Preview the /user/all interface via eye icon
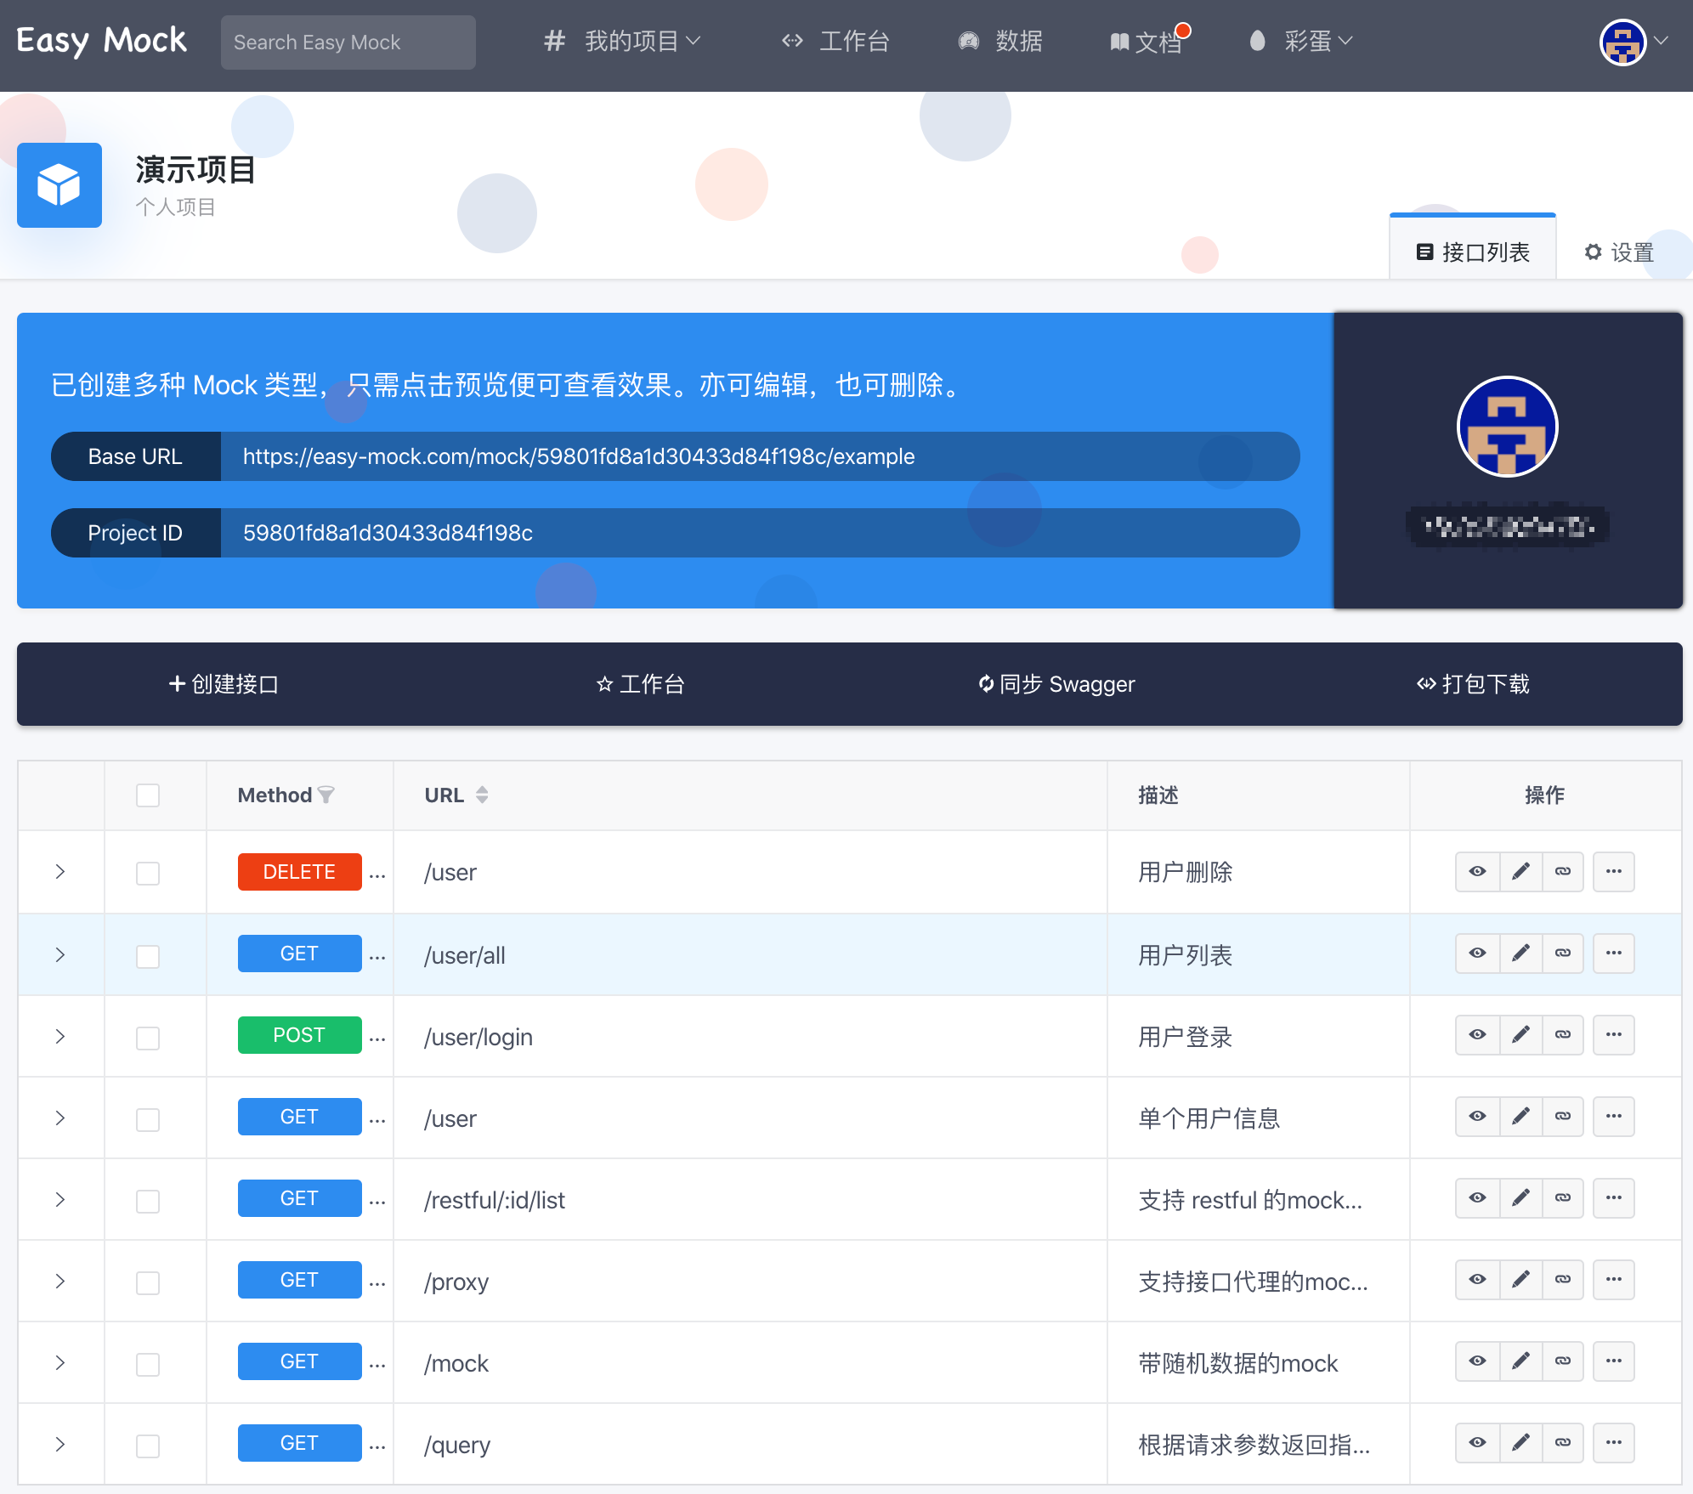This screenshot has height=1494, width=1693. click(x=1477, y=954)
